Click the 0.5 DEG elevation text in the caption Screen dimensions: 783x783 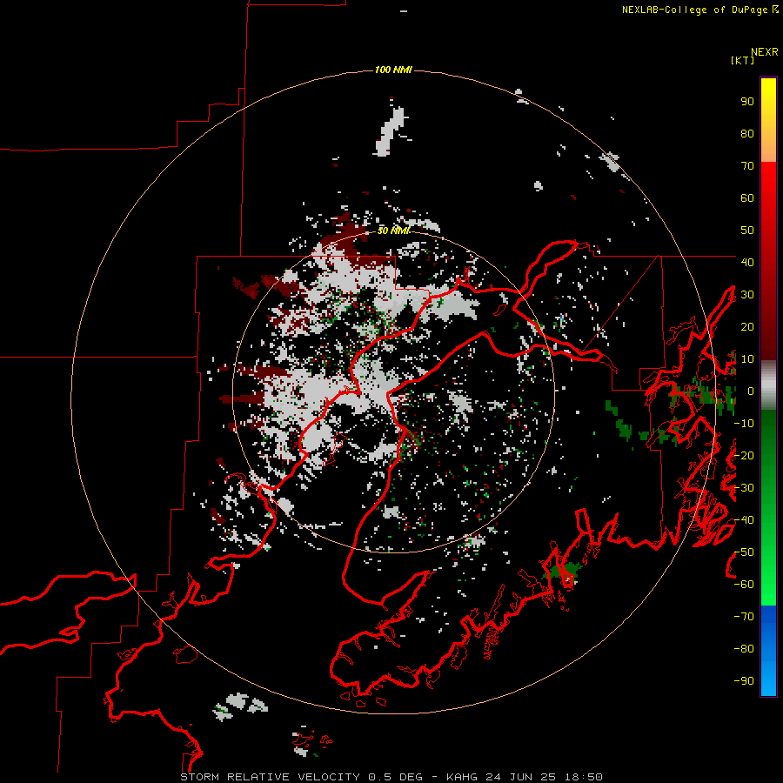pyautogui.click(x=396, y=777)
